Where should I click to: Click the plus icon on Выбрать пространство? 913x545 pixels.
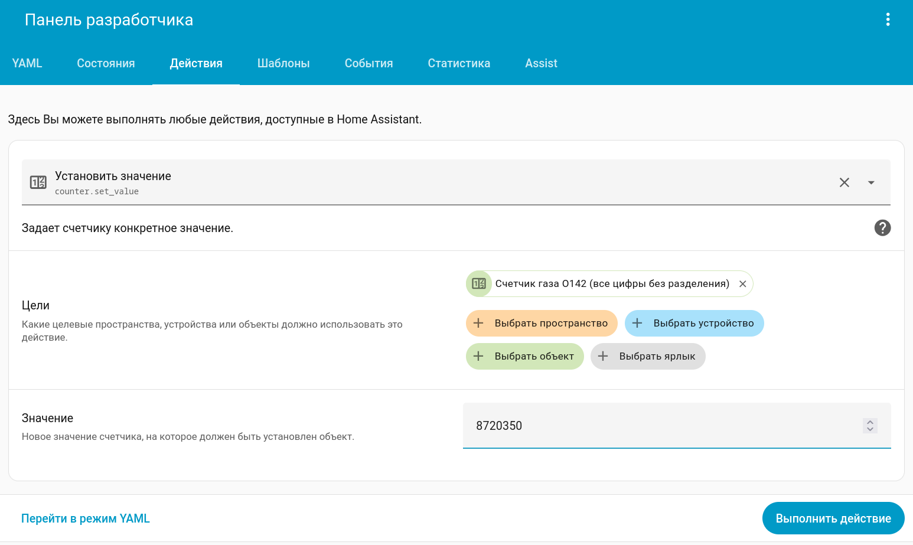pyautogui.click(x=479, y=323)
